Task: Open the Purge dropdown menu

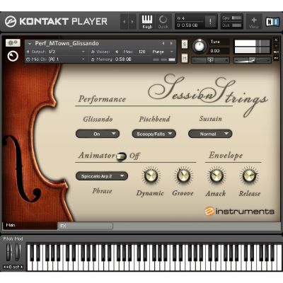Action: 163,52
